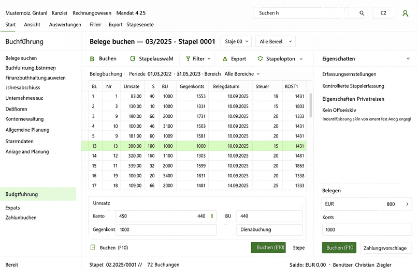Click the Gegenkont input field
This screenshot has height=278, width=418.
[x=166, y=229]
